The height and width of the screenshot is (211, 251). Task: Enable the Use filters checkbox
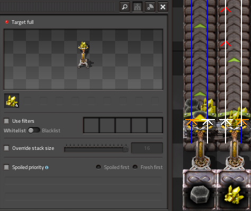(x=6, y=121)
